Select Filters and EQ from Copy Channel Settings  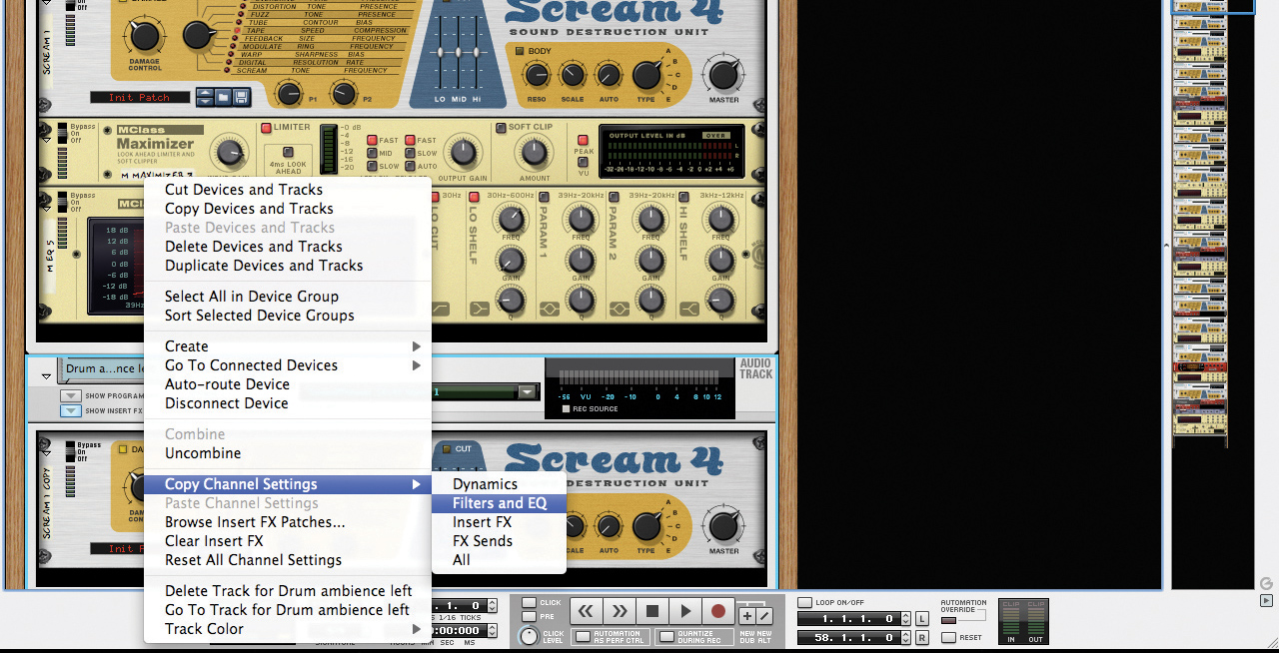pos(499,502)
